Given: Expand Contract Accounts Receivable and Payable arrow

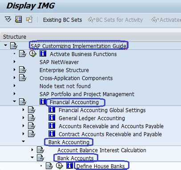Looking at the screenshot, I should click(23, 134).
